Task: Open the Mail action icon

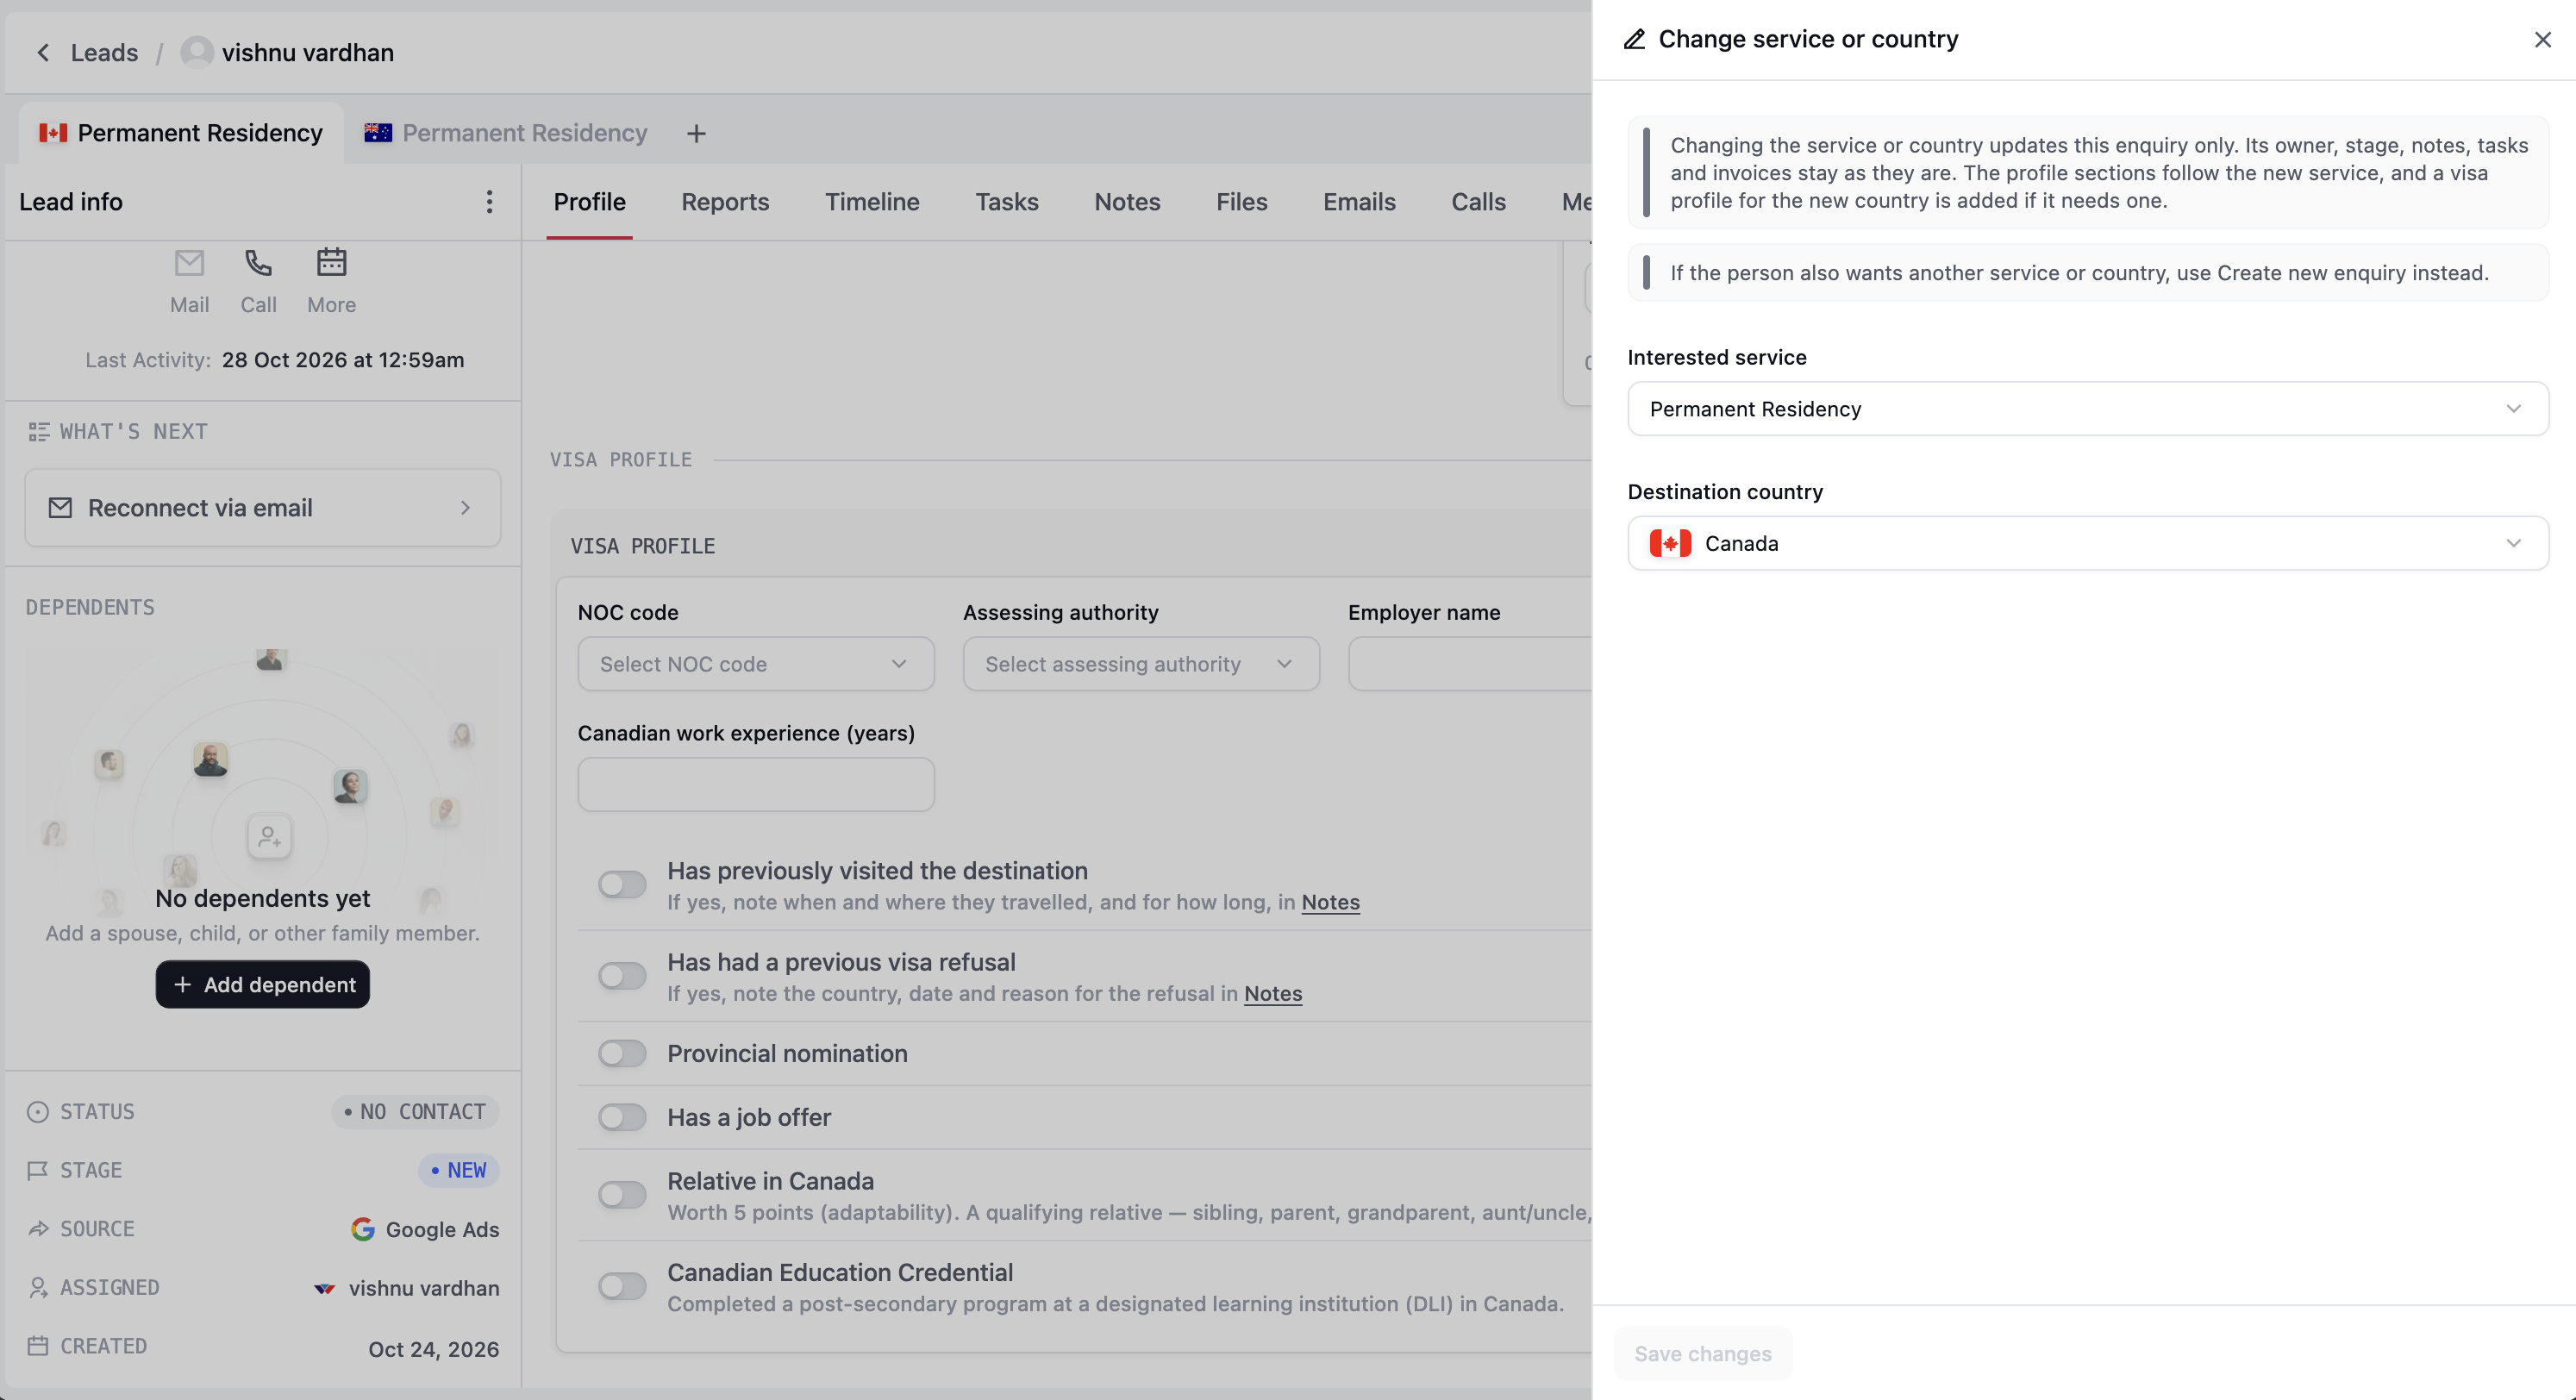Action: 189,263
